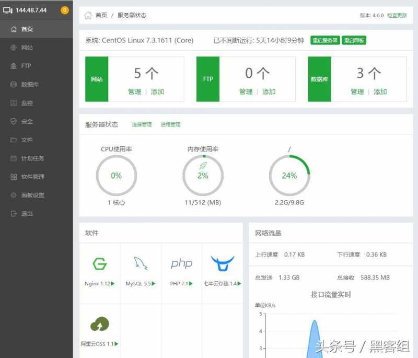The image size is (418, 358).
Task: Click the 版本: 4.6.0 version text
Action: click(372, 15)
